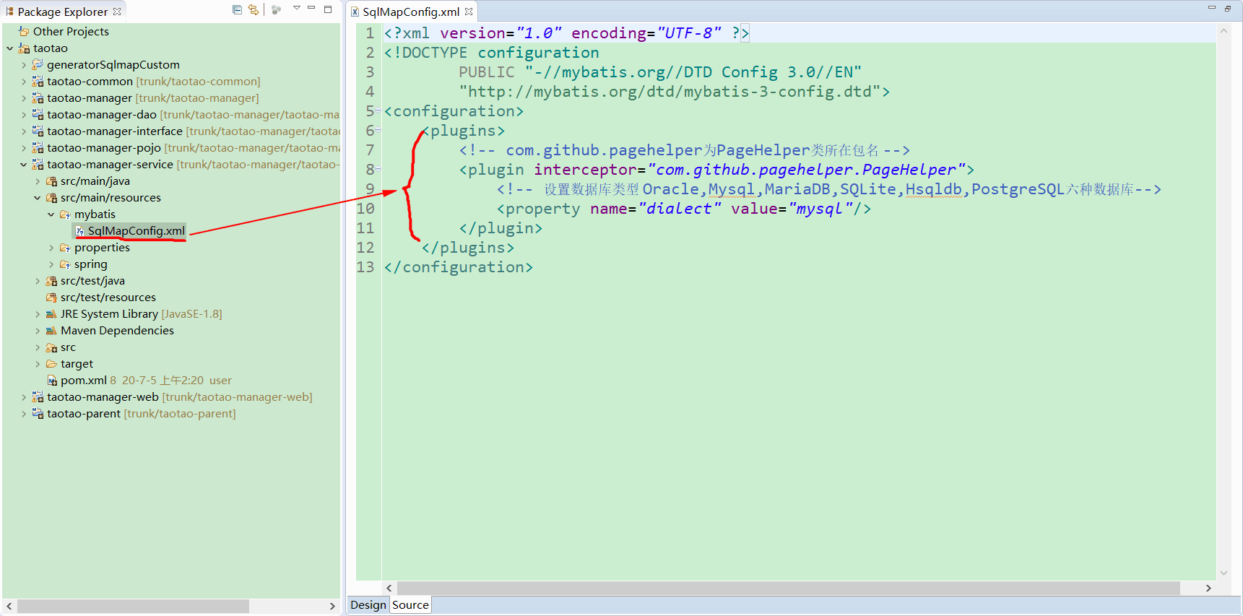The width and height of the screenshot is (1243, 616).
Task: Expand the taotao-common project
Action: [23, 82]
